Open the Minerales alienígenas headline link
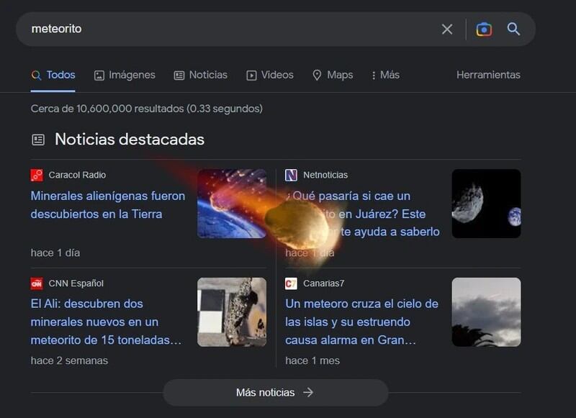This screenshot has height=418, width=576. coord(108,205)
